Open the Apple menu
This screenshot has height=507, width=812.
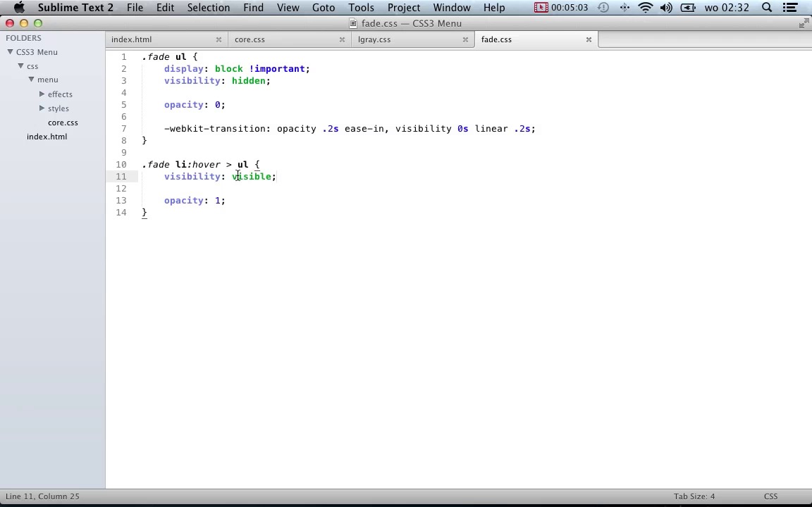19,7
